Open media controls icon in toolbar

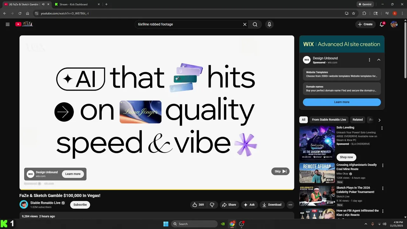coord(387,13)
